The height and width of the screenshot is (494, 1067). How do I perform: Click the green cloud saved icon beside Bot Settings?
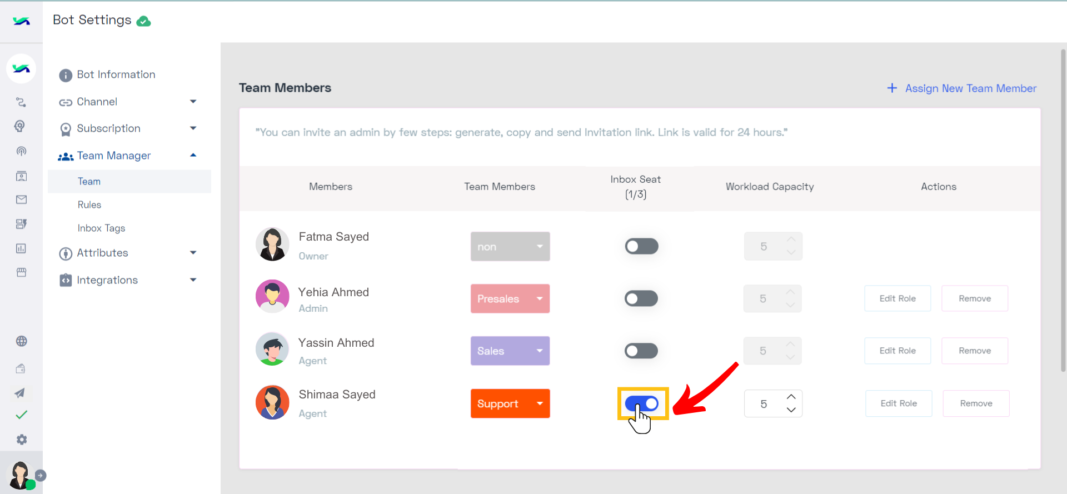pos(143,21)
